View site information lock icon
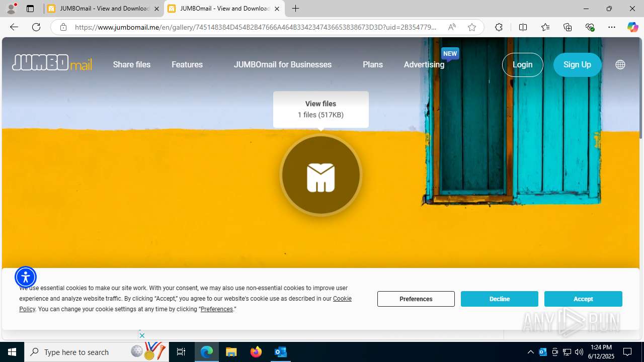Screen dimensions: 644x362 click(x=63, y=27)
